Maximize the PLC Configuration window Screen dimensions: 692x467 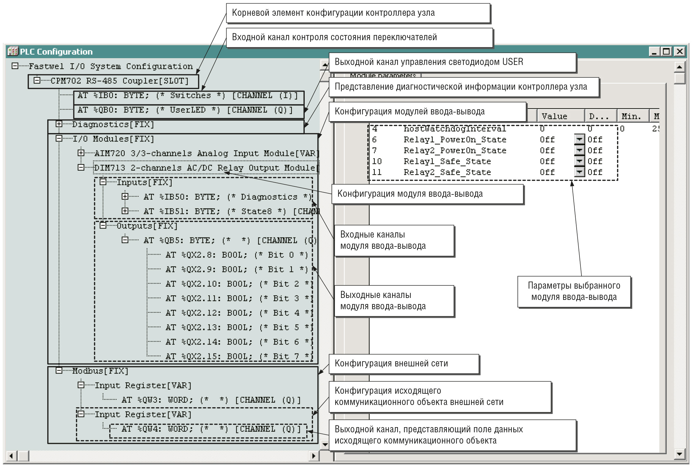(x=667, y=51)
